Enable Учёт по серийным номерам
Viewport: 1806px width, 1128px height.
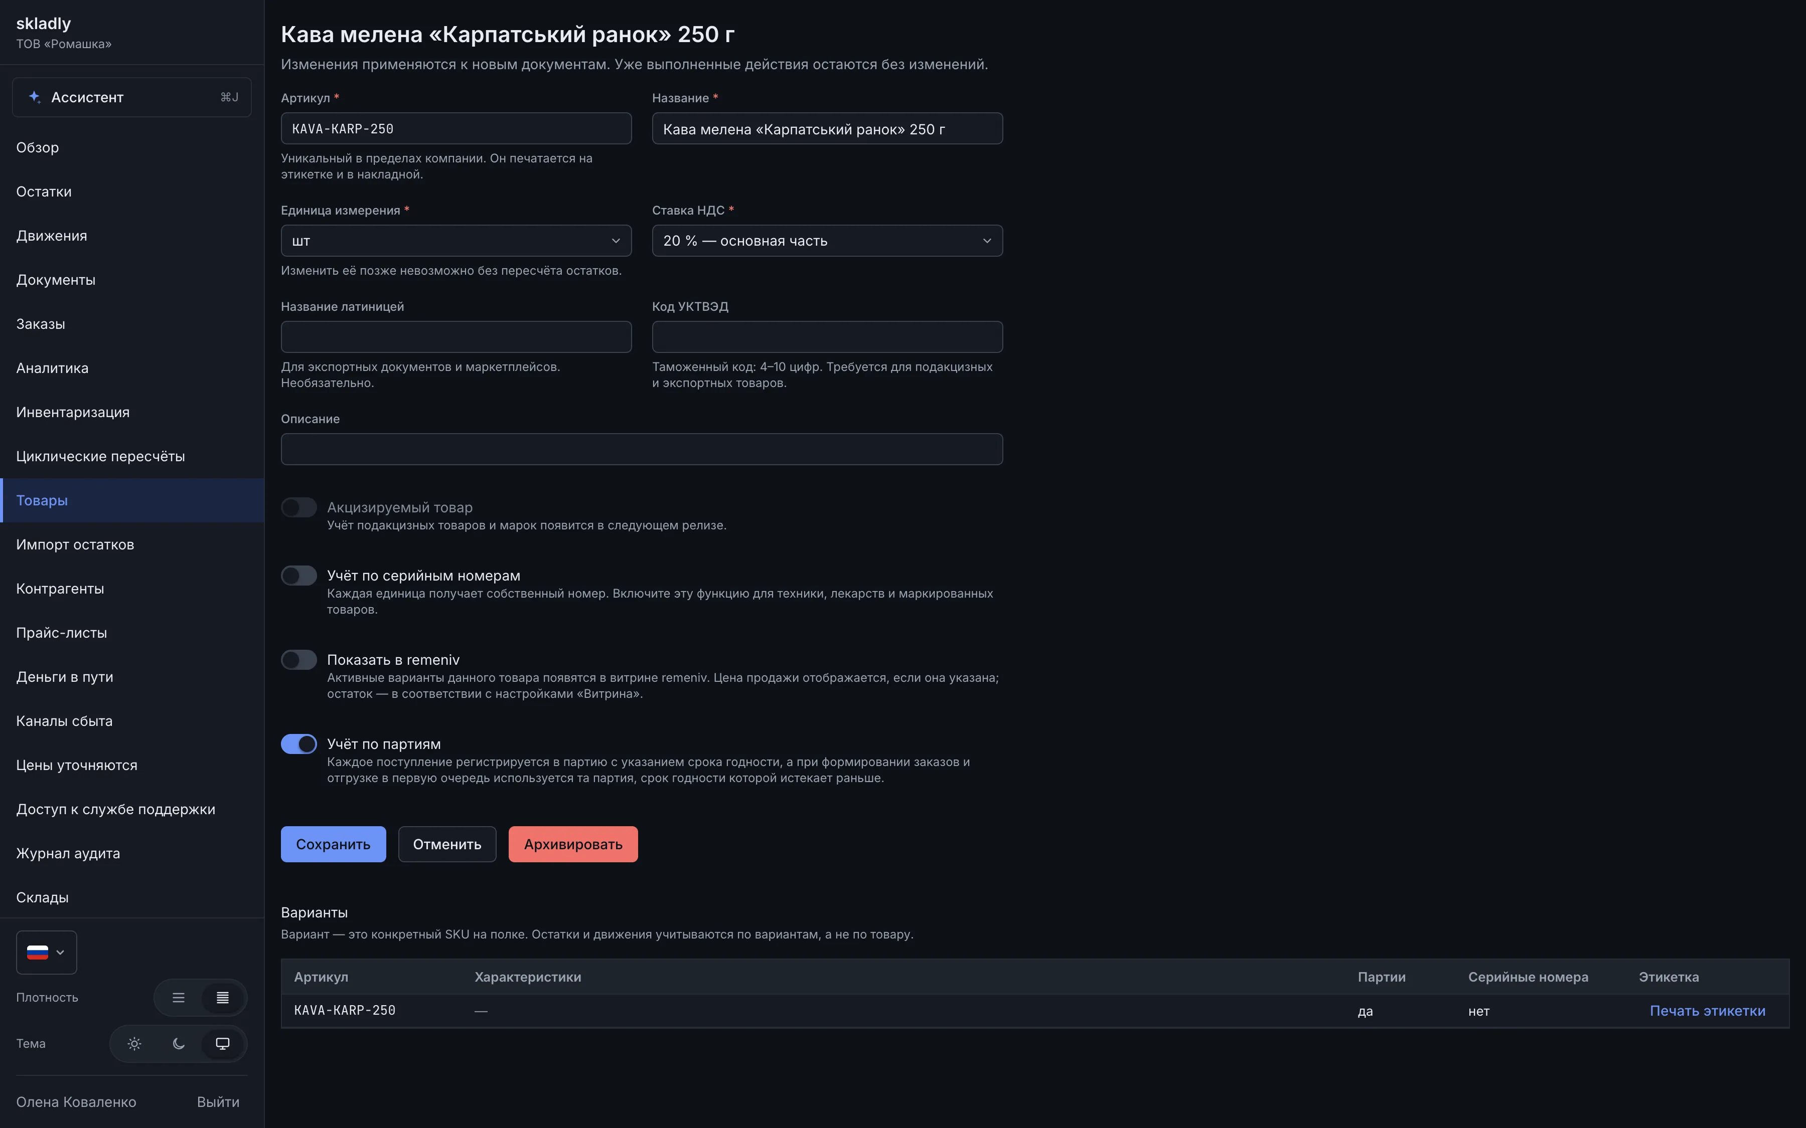click(x=298, y=576)
